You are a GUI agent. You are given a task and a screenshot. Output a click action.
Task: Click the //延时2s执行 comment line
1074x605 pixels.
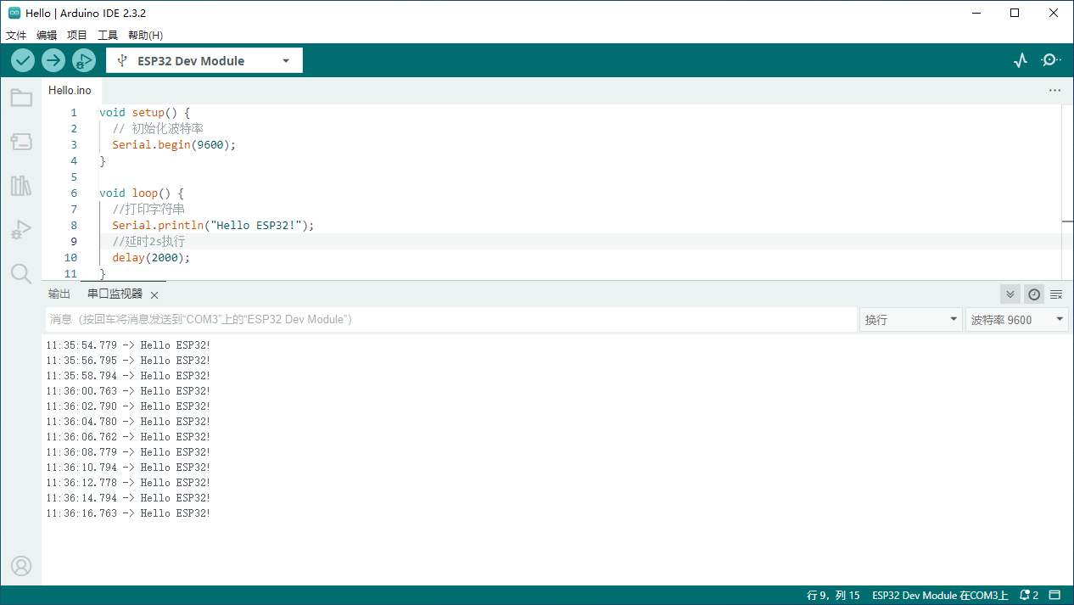coord(148,241)
